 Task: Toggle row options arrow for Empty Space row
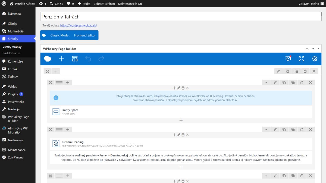pos(266,83)
